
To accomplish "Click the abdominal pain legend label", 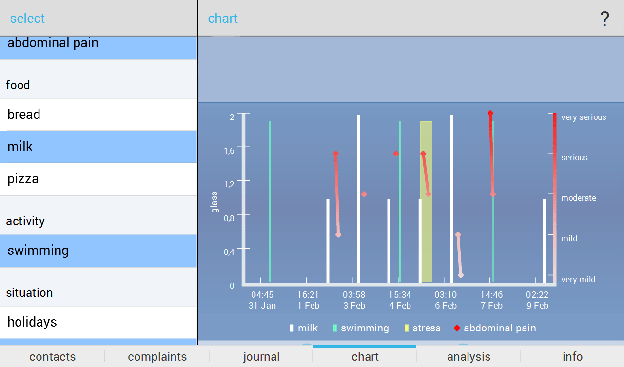I will (500, 328).
